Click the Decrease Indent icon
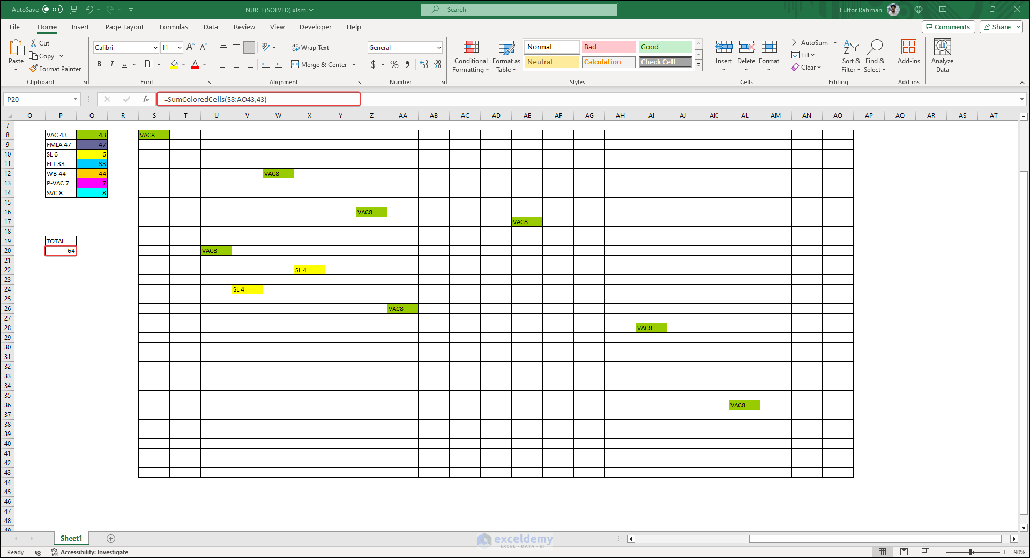The height and width of the screenshot is (558, 1030). (x=266, y=64)
